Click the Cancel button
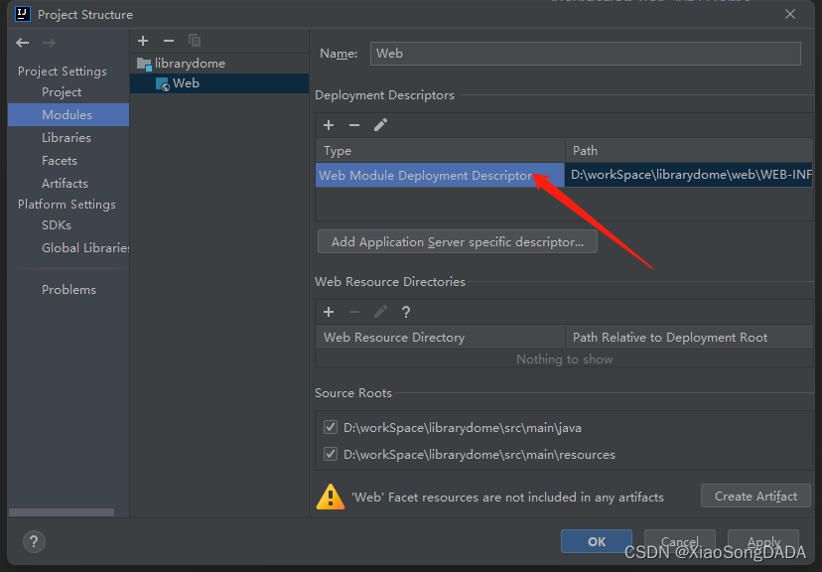The height and width of the screenshot is (572, 822). 679,541
